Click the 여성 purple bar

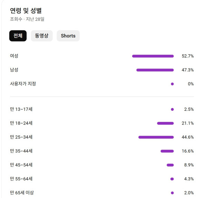(x=153, y=56)
